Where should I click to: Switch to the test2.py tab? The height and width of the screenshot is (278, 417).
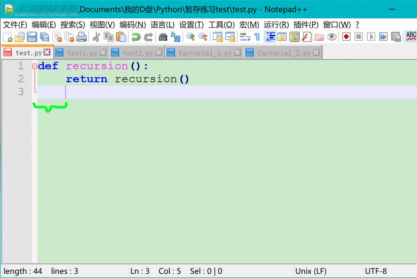[137, 53]
